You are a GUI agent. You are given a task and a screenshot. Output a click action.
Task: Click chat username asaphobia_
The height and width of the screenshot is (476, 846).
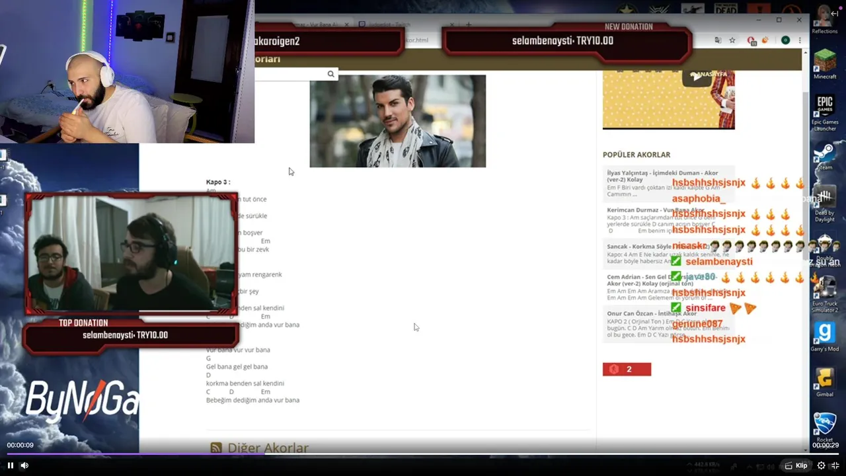[x=699, y=198]
